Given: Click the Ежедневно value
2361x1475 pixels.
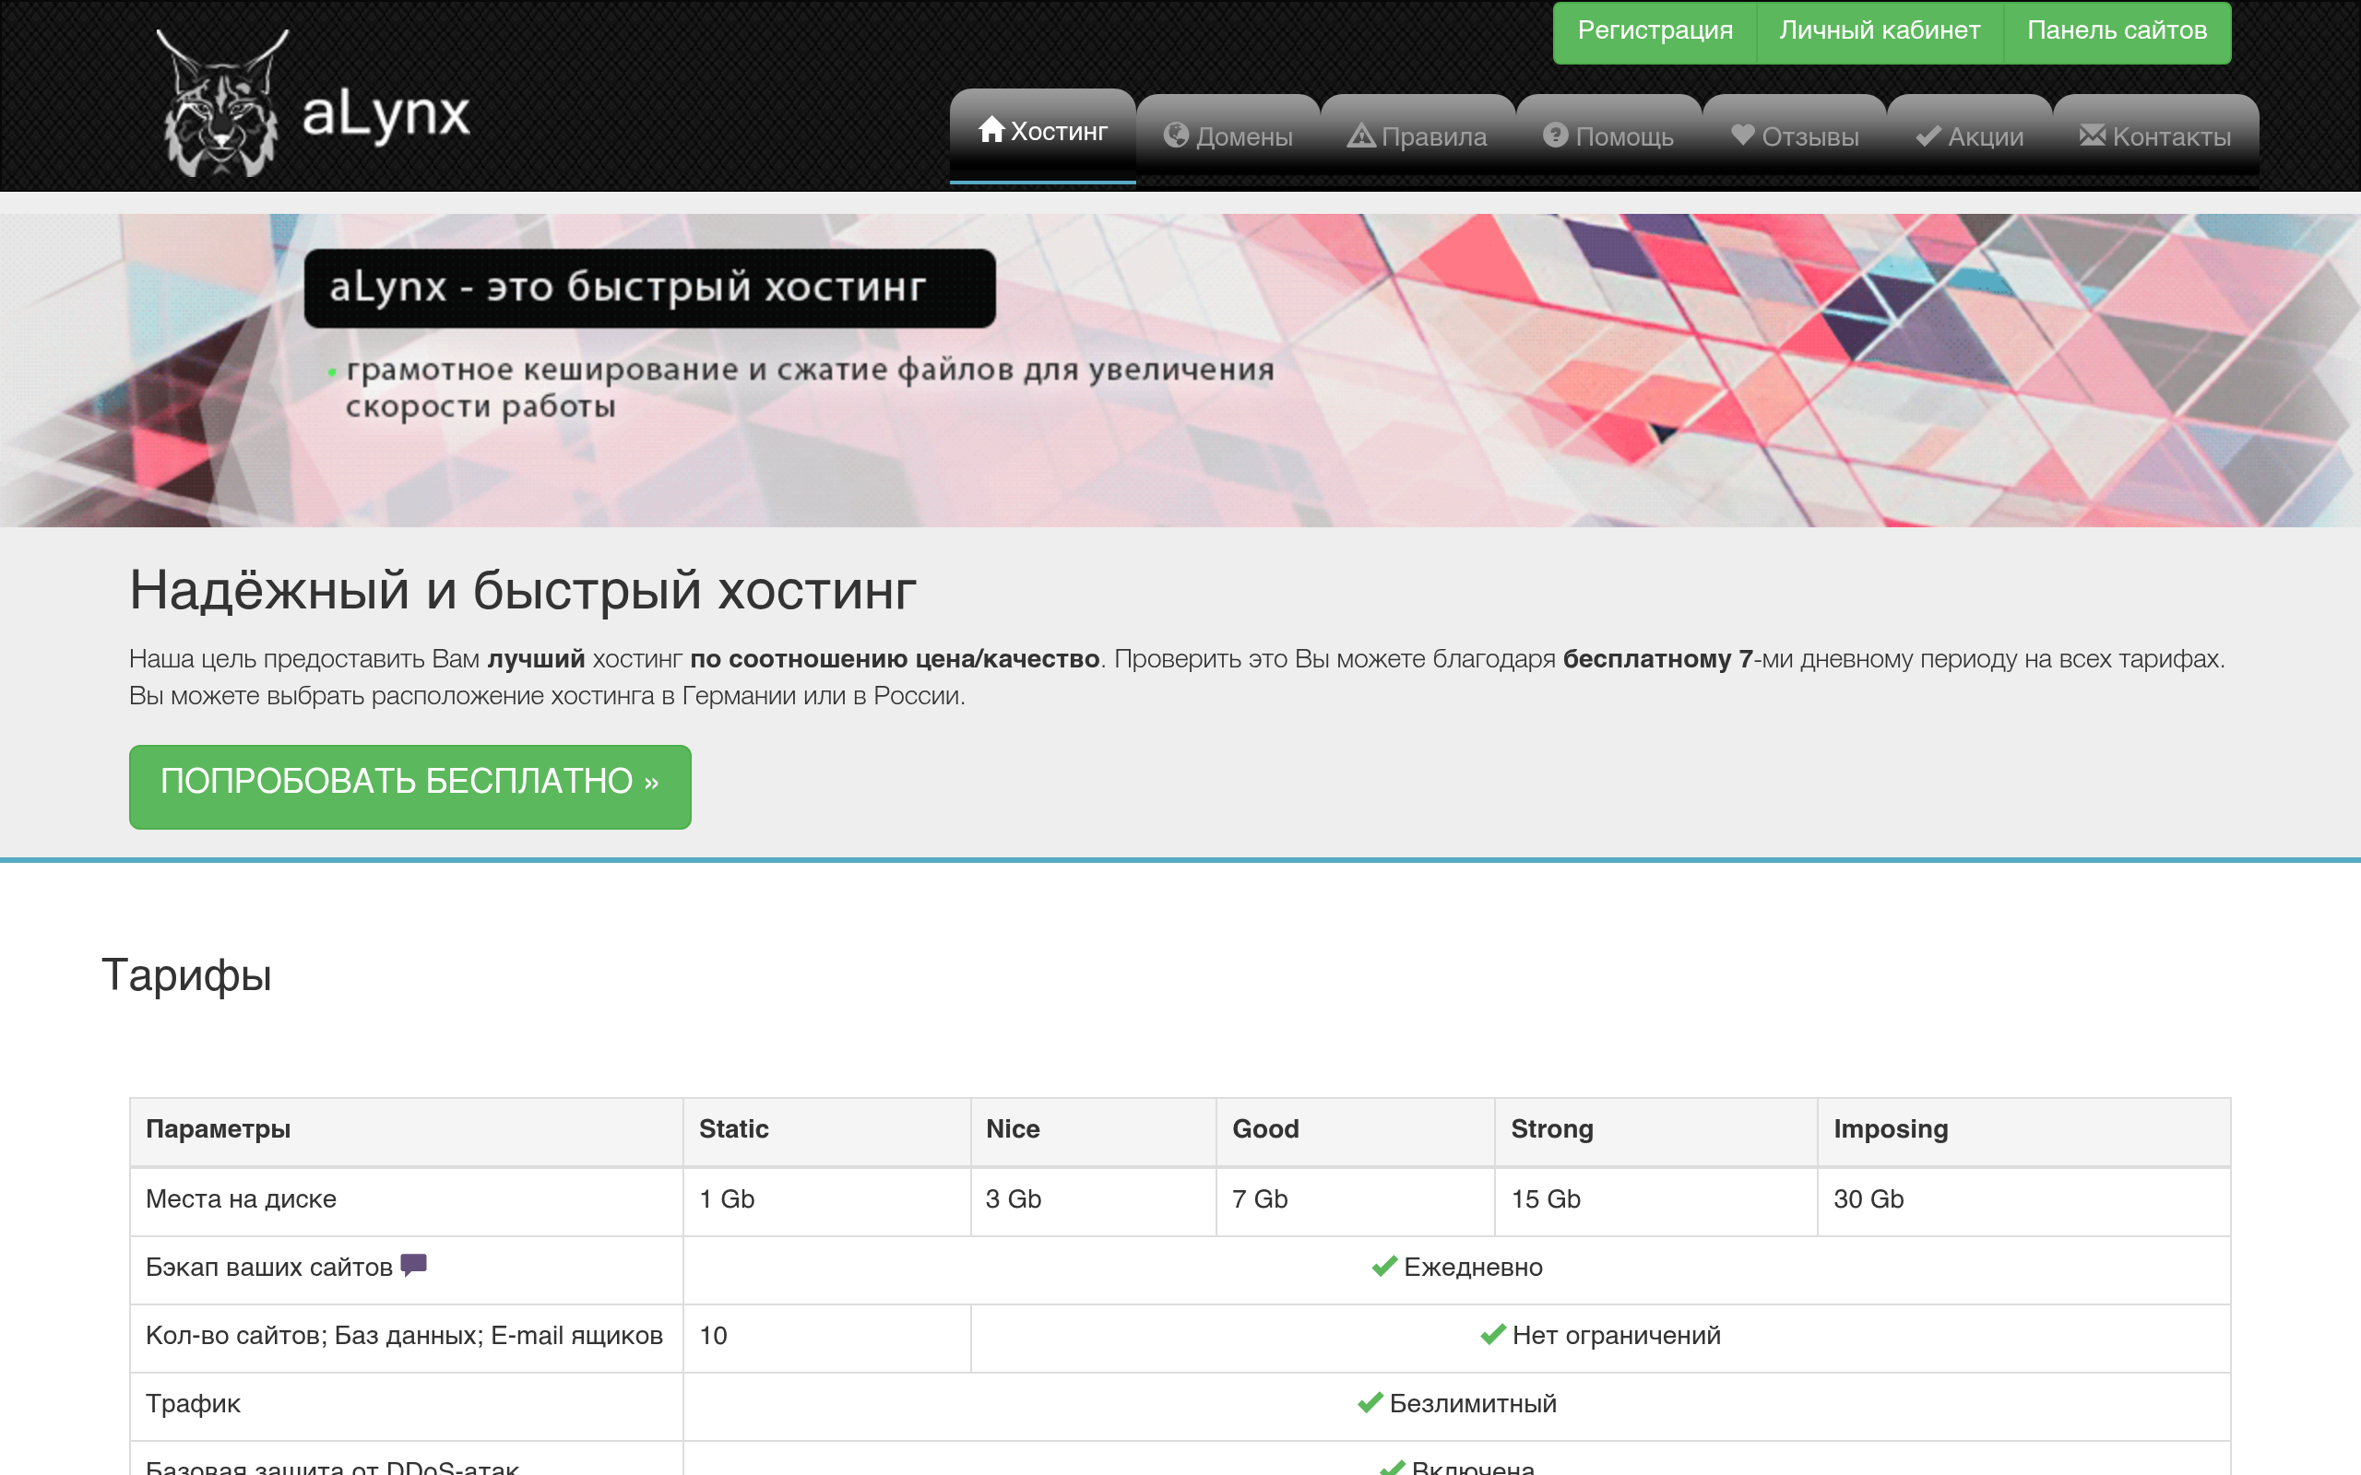Looking at the screenshot, I should tap(1473, 1268).
